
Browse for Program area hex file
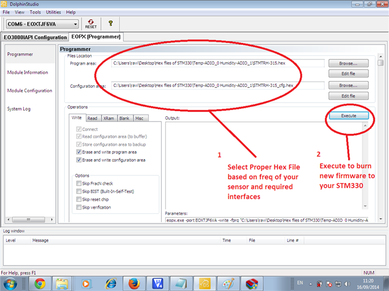click(349, 63)
